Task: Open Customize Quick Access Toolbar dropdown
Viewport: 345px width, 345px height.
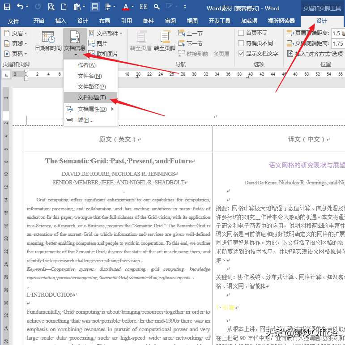Action: 185,7
